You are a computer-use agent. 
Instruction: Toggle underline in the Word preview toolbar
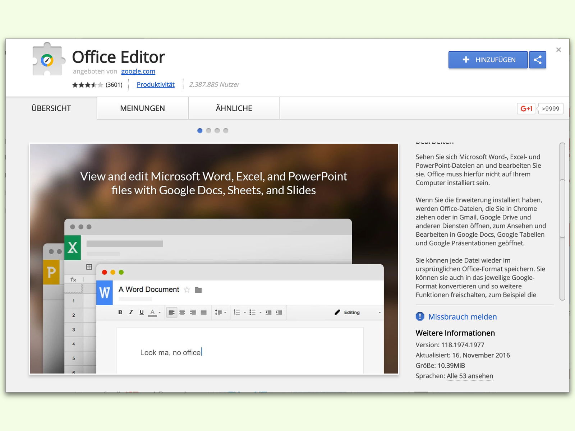click(x=142, y=312)
